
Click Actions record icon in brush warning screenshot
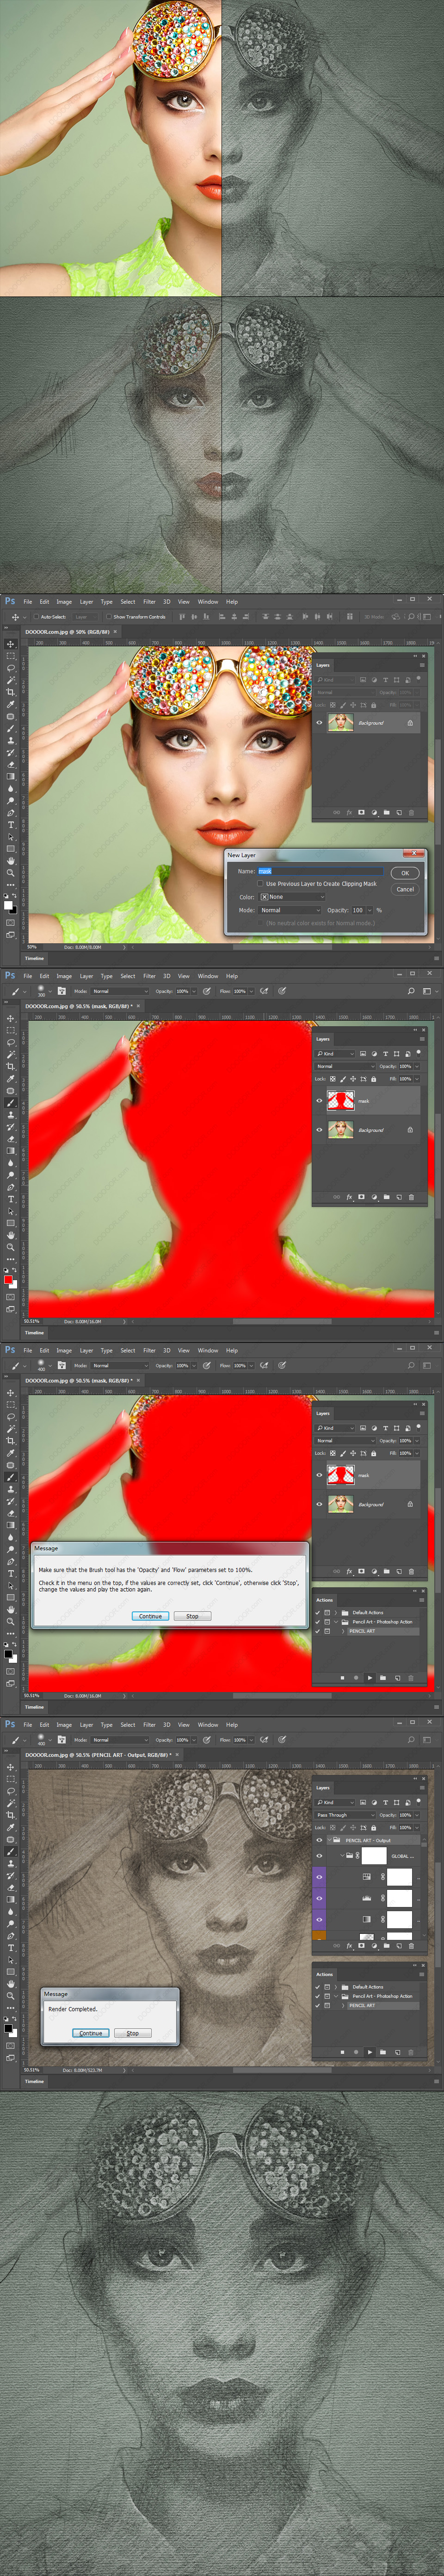356,1677
